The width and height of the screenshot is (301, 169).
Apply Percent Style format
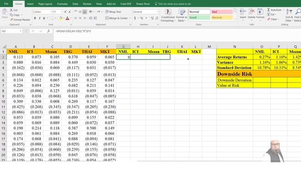[142, 18]
